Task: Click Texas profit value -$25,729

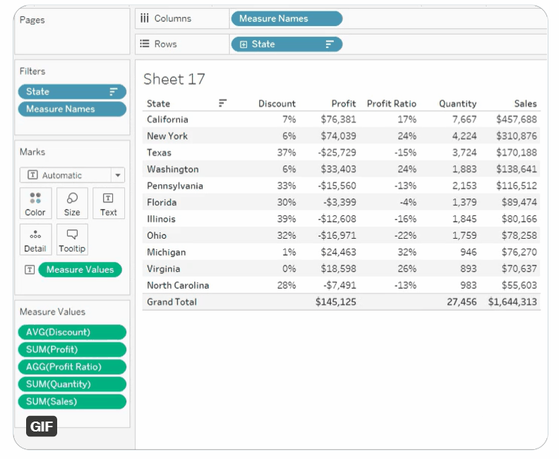Action: (337, 153)
